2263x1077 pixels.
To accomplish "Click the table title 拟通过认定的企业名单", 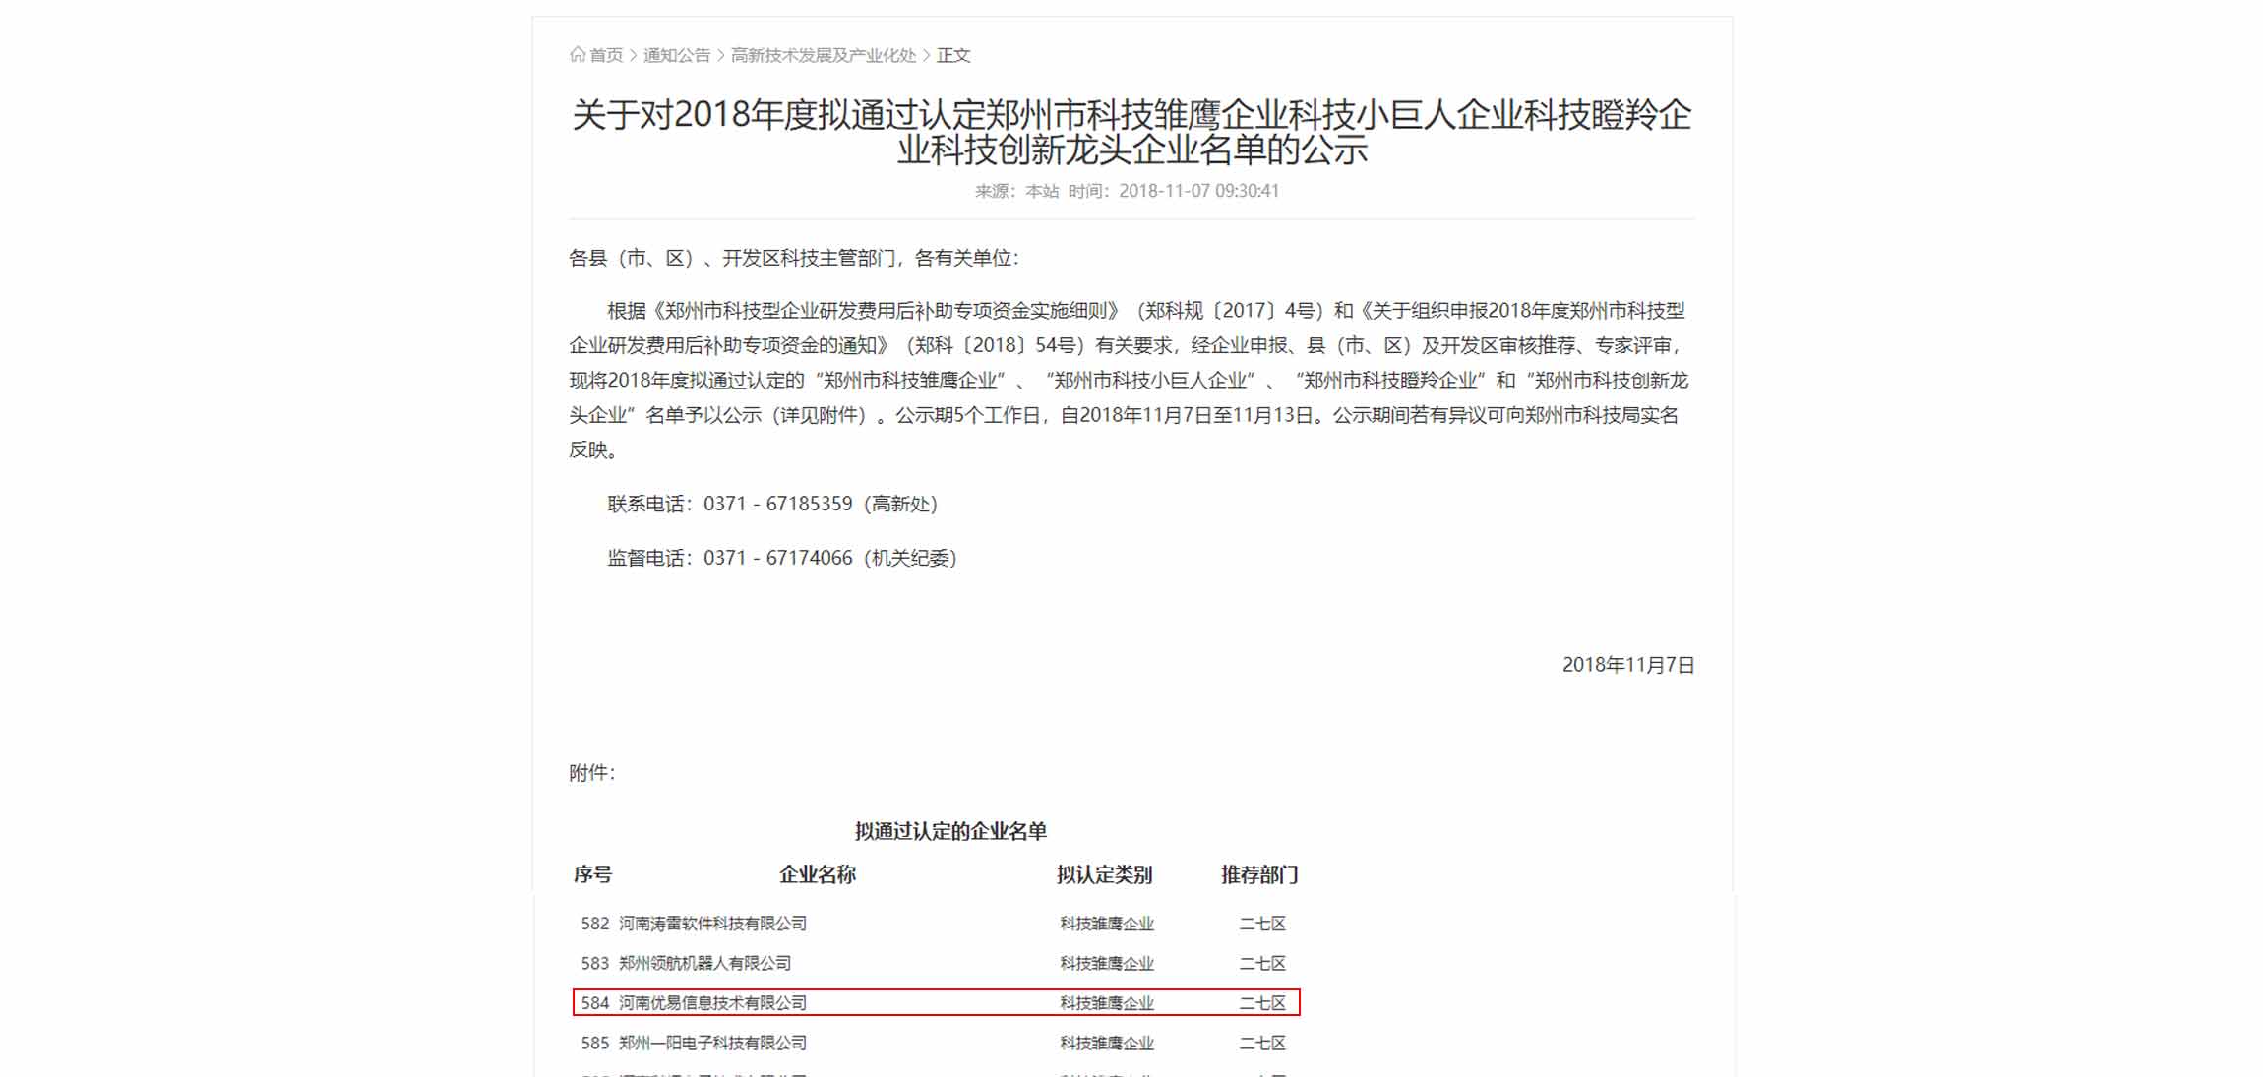I will pyautogui.click(x=950, y=831).
